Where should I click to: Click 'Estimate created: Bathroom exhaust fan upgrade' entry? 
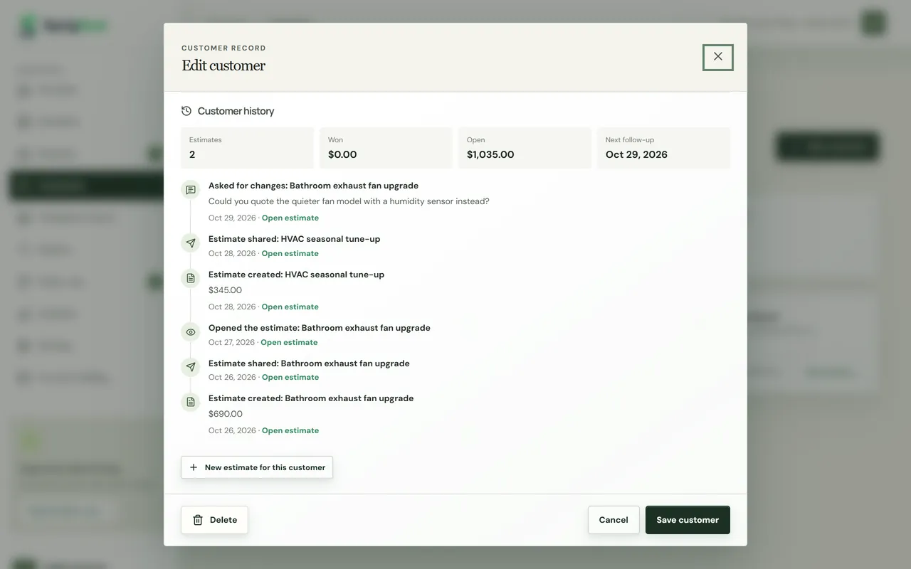click(x=311, y=398)
